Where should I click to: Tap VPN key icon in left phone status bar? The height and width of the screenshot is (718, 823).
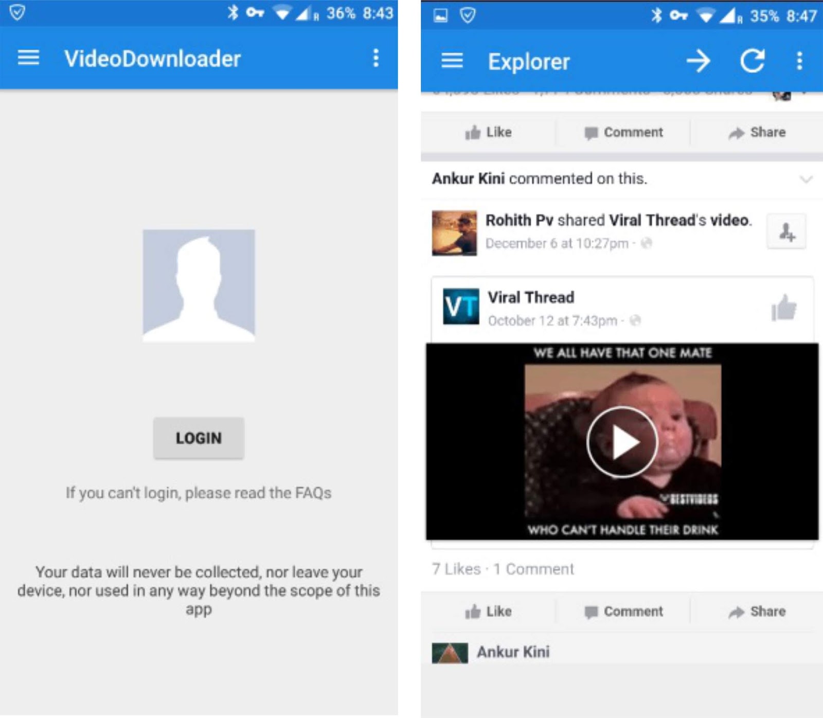tap(255, 12)
